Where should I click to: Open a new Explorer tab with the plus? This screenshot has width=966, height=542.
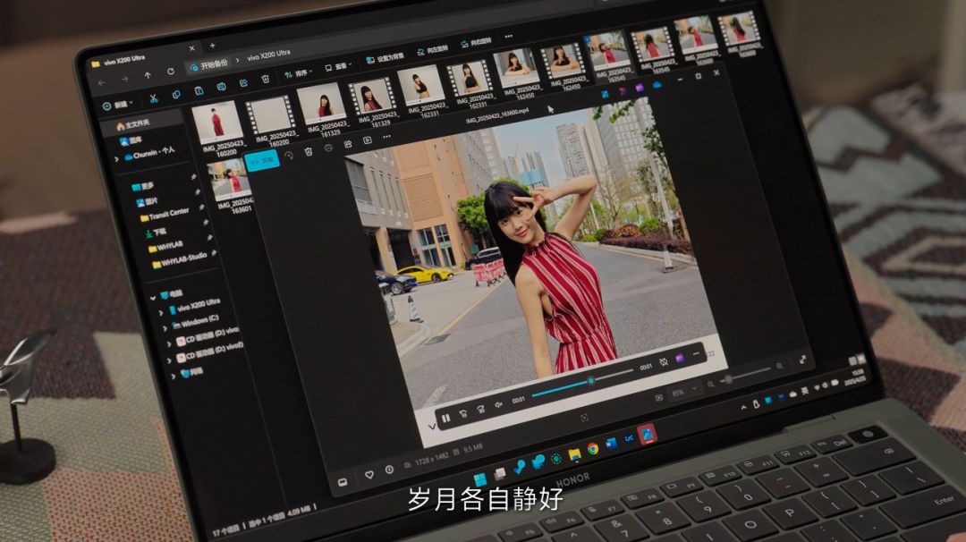(212, 46)
